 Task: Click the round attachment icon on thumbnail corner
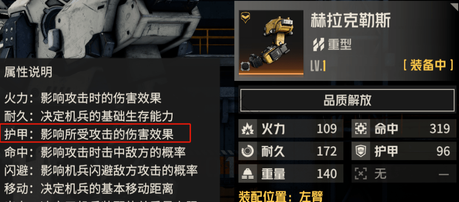[x=245, y=66]
